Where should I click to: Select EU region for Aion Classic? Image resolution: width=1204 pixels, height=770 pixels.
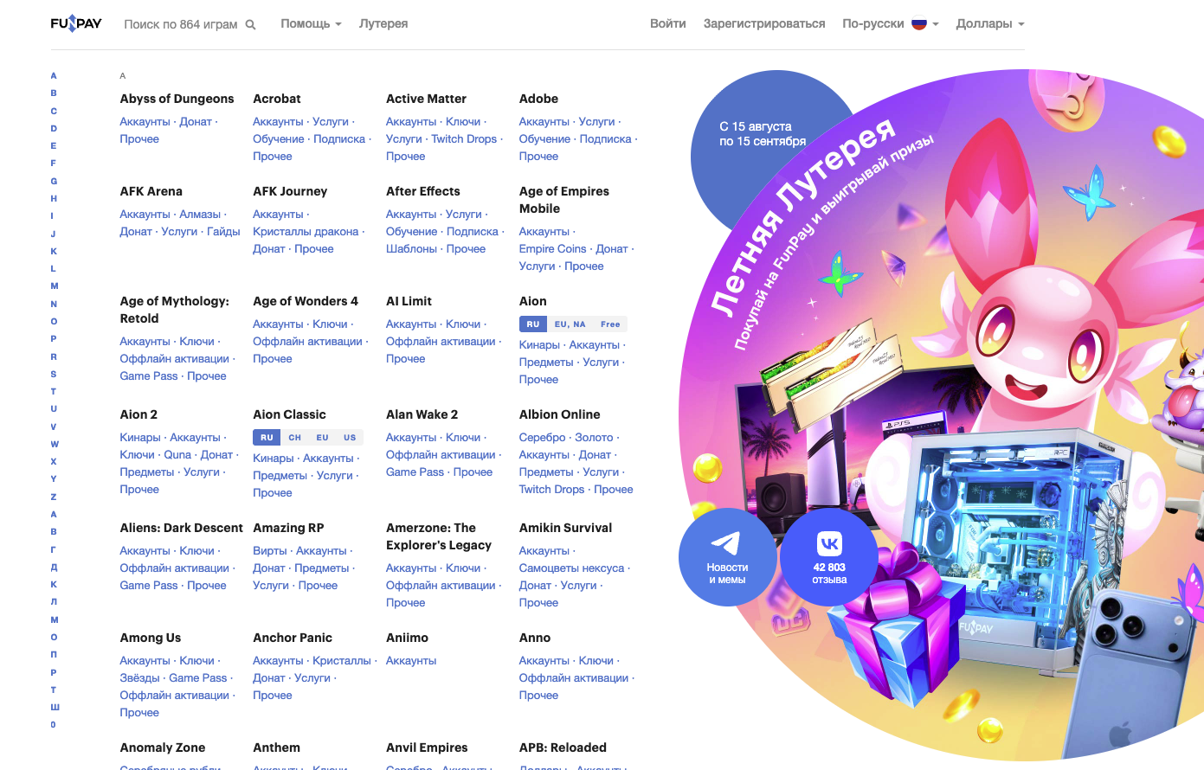point(322,438)
